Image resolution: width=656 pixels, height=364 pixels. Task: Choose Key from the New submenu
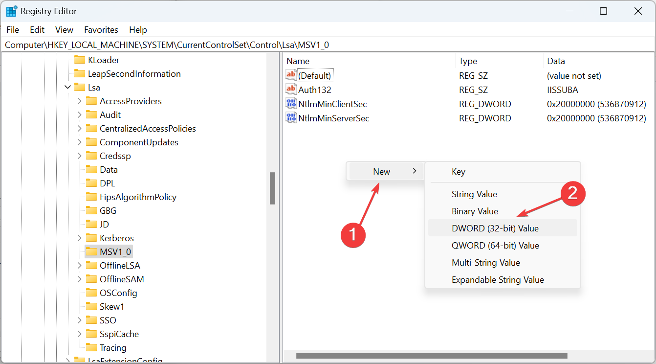tap(503, 172)
